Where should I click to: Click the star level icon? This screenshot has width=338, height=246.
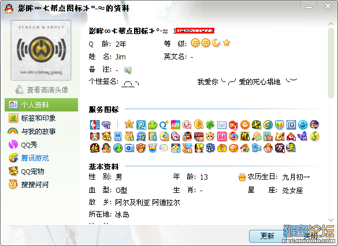[226, 43]
